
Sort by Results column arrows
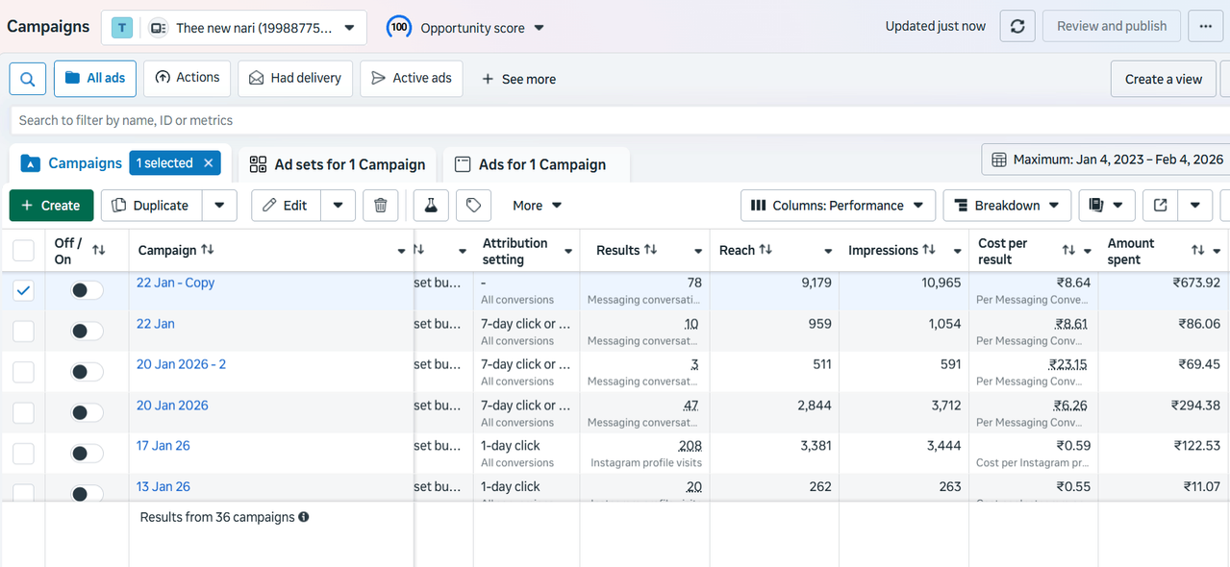coord(650,250)
